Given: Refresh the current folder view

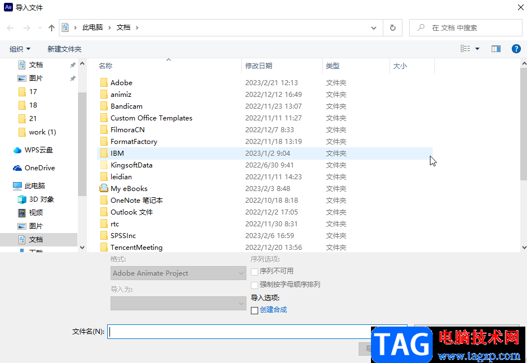Looking at the screenshot, I should [x=392, y=28].
